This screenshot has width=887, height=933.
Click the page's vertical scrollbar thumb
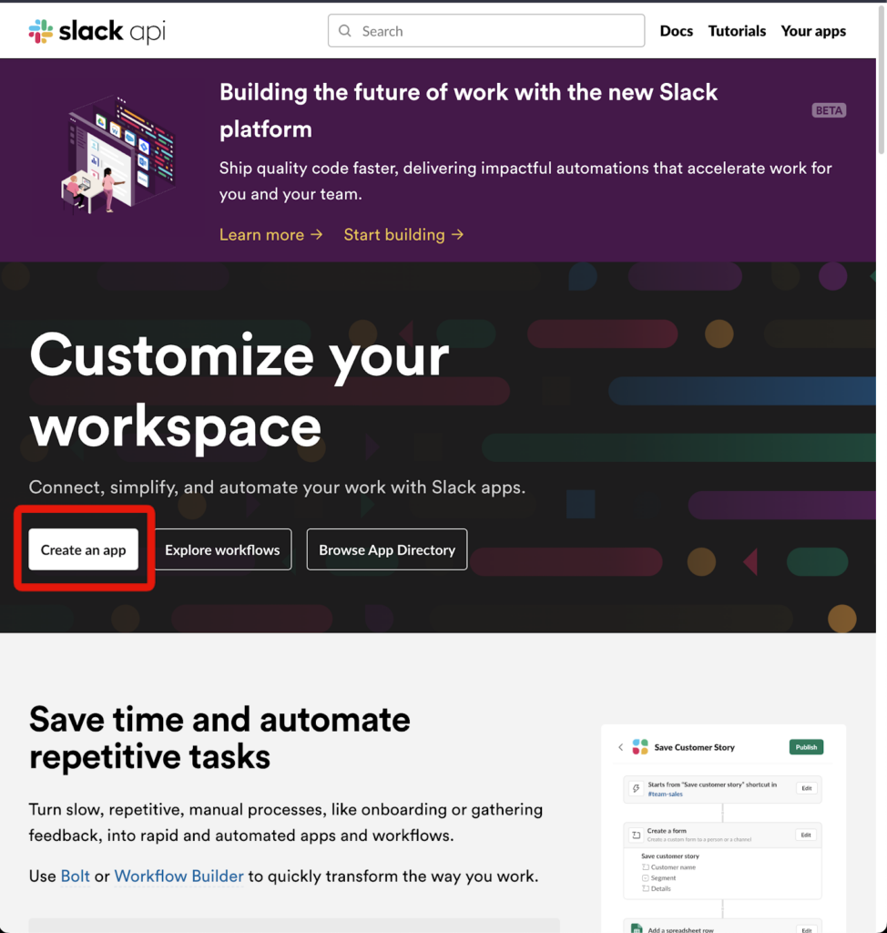(x=882, y=79)
